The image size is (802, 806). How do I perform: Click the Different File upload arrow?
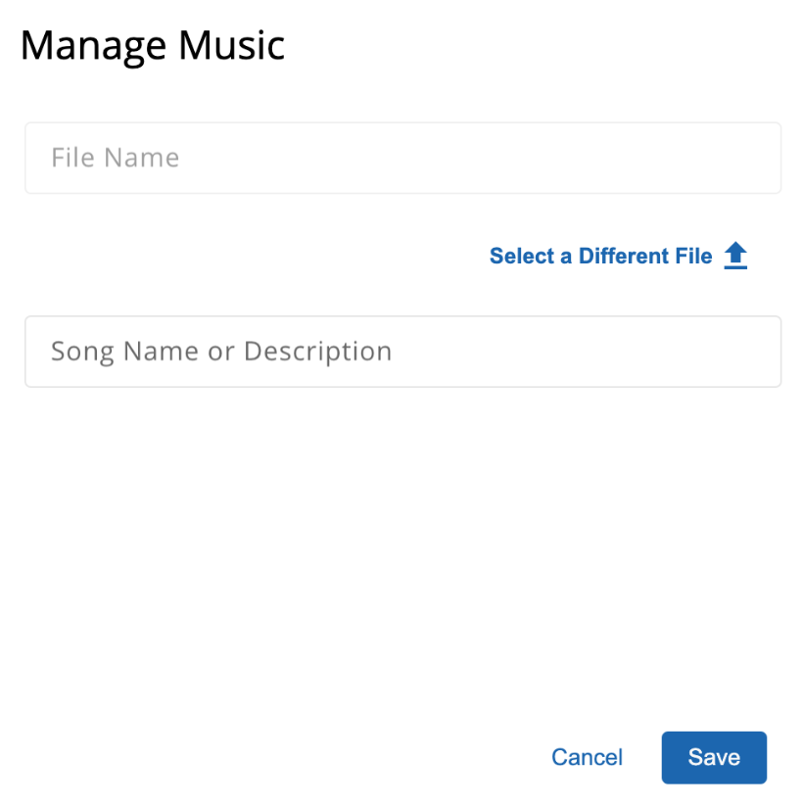[735, 256]
